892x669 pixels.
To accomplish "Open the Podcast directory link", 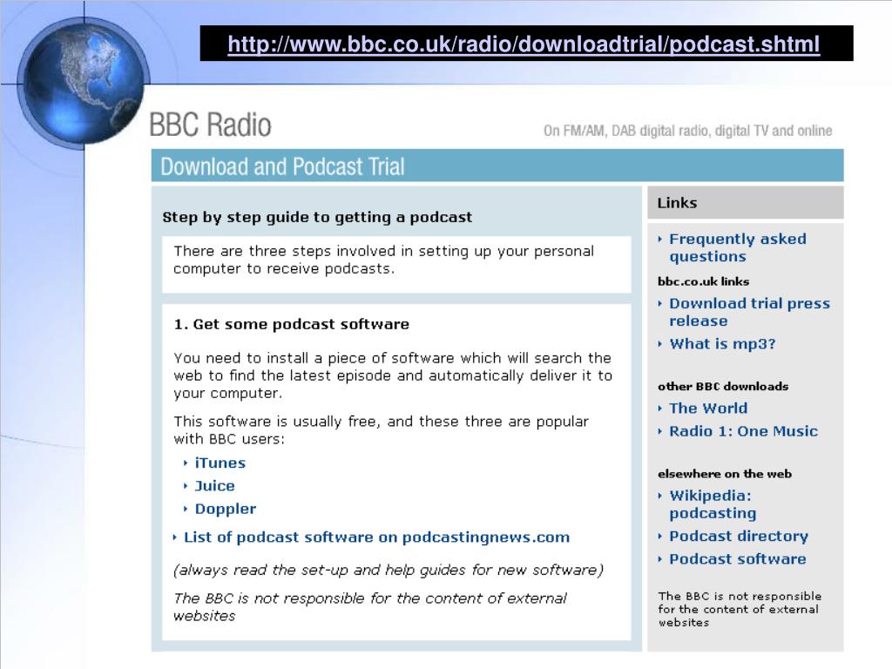I will click(739, 536).
